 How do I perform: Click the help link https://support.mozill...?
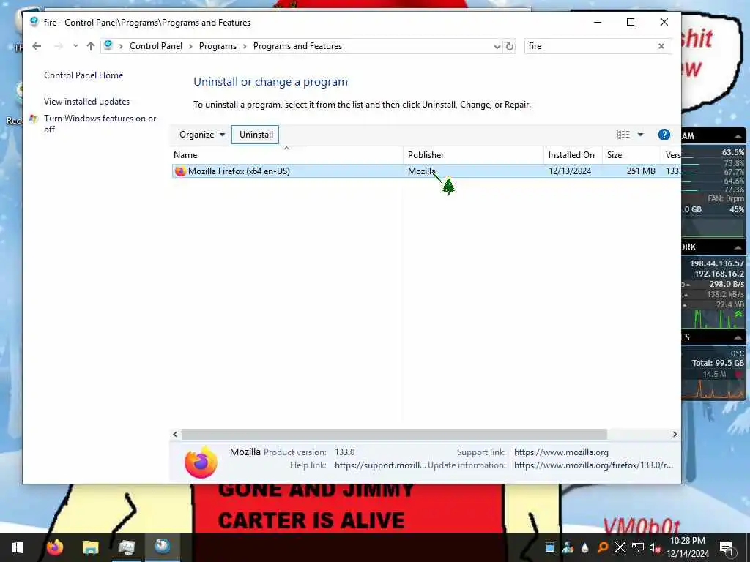point(380,465)
